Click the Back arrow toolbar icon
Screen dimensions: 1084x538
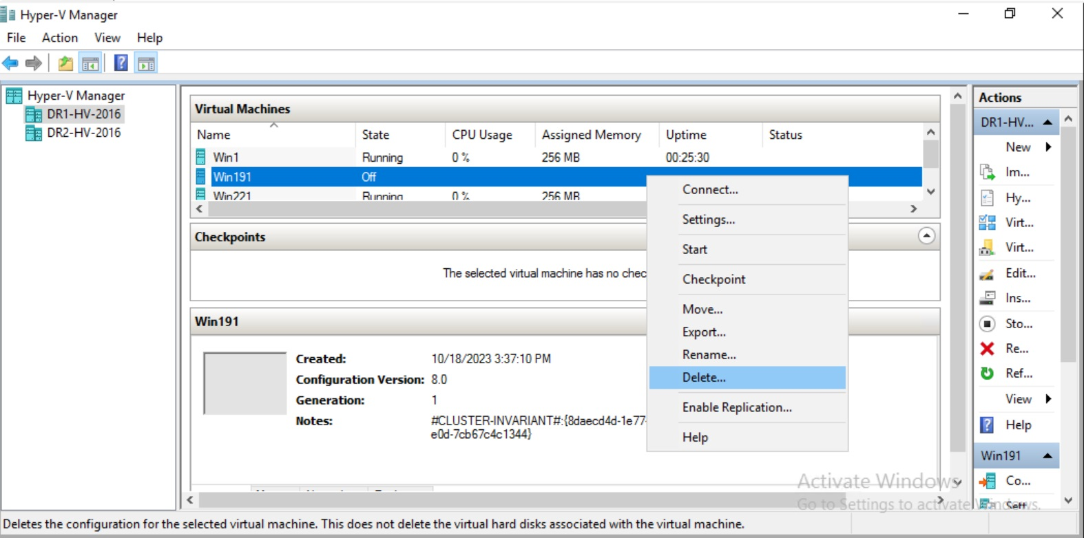10,63
